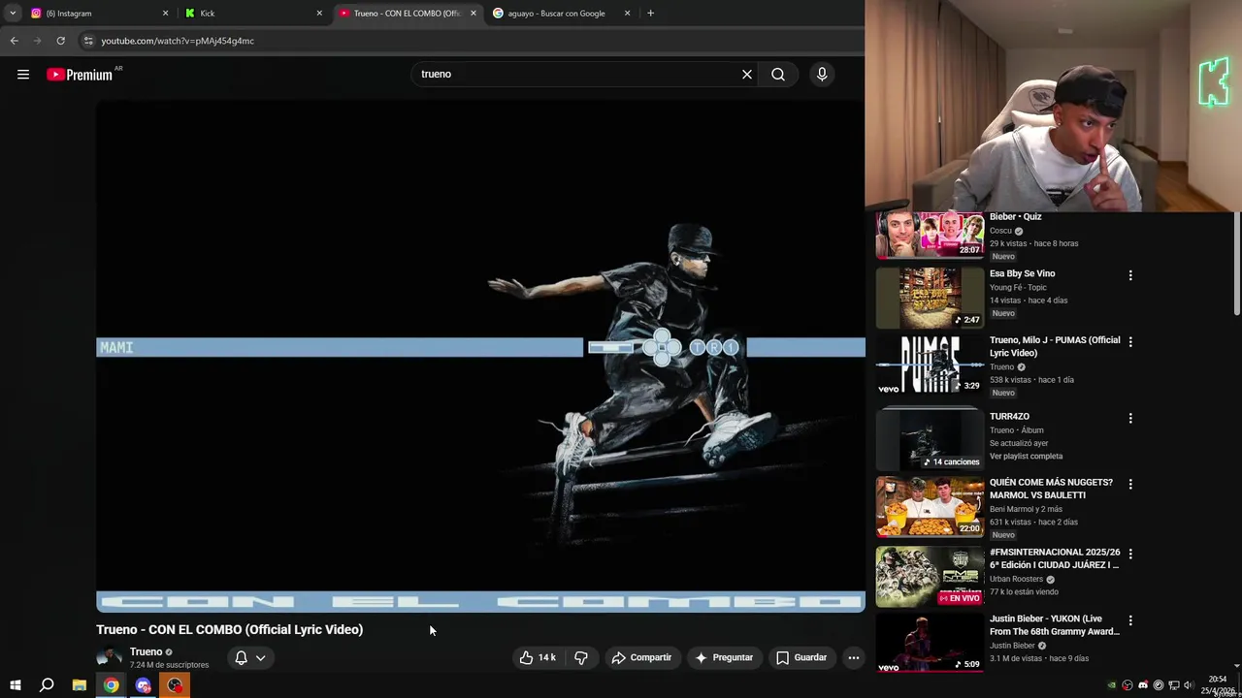The height and width of the screenshot is (698, 1242).
Task: Start voice search with the microphone
Action: (822, 74)
